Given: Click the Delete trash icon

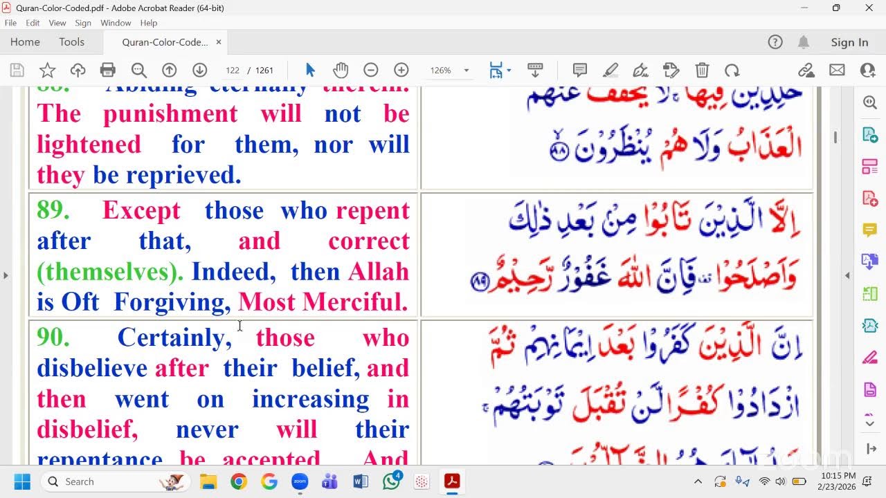Looking at the screenshot, I should (x=702, y=70).
